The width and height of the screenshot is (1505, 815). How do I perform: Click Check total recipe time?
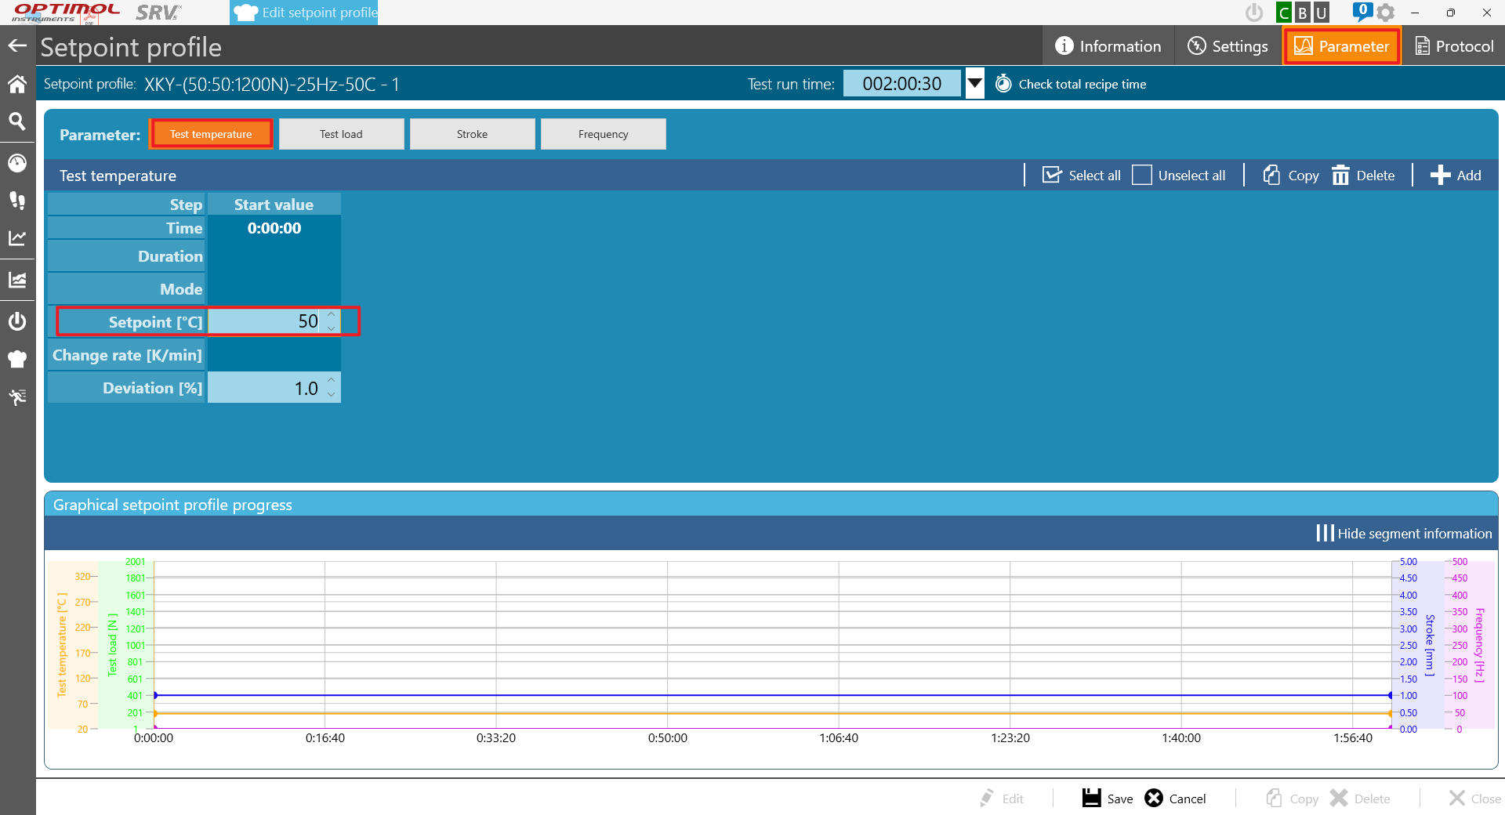(x=1071, y=84)
